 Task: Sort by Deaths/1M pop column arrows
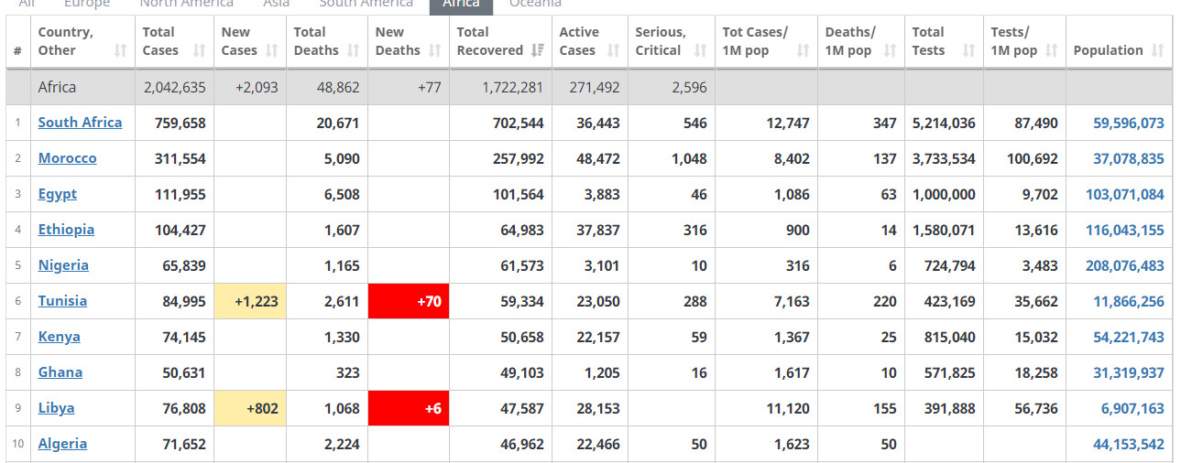[x=890, y=50]
